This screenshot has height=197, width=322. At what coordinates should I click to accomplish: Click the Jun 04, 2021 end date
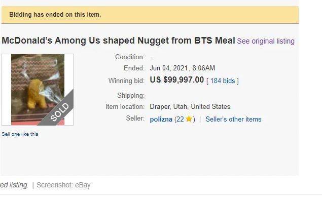click(x=183, y=68)
